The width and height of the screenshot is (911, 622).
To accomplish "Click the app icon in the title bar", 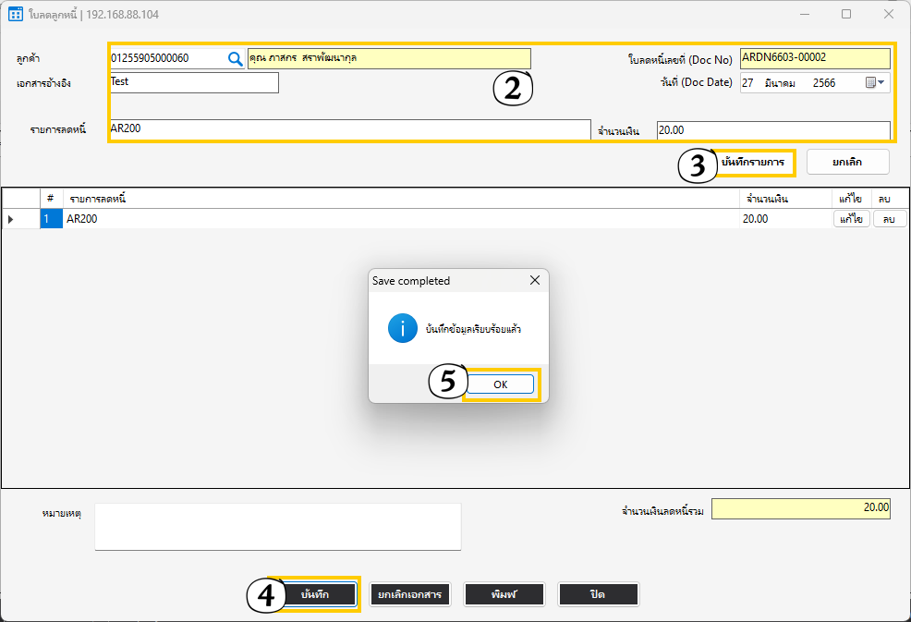I will coord(16,15).
